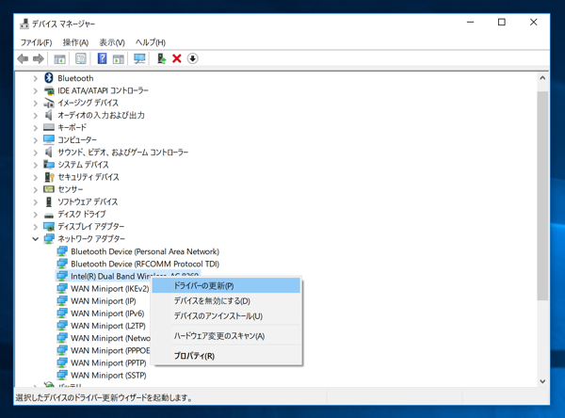The image size is (565, 418).
Task: Choose ハードウェア変更のスキャン(A) menu entry
Action: click(x=226, y=336)
